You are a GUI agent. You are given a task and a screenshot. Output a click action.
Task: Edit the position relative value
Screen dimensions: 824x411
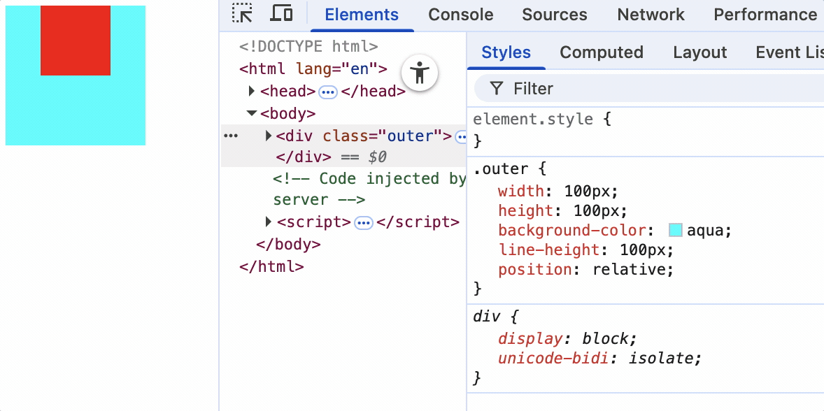tap(629, 270)
